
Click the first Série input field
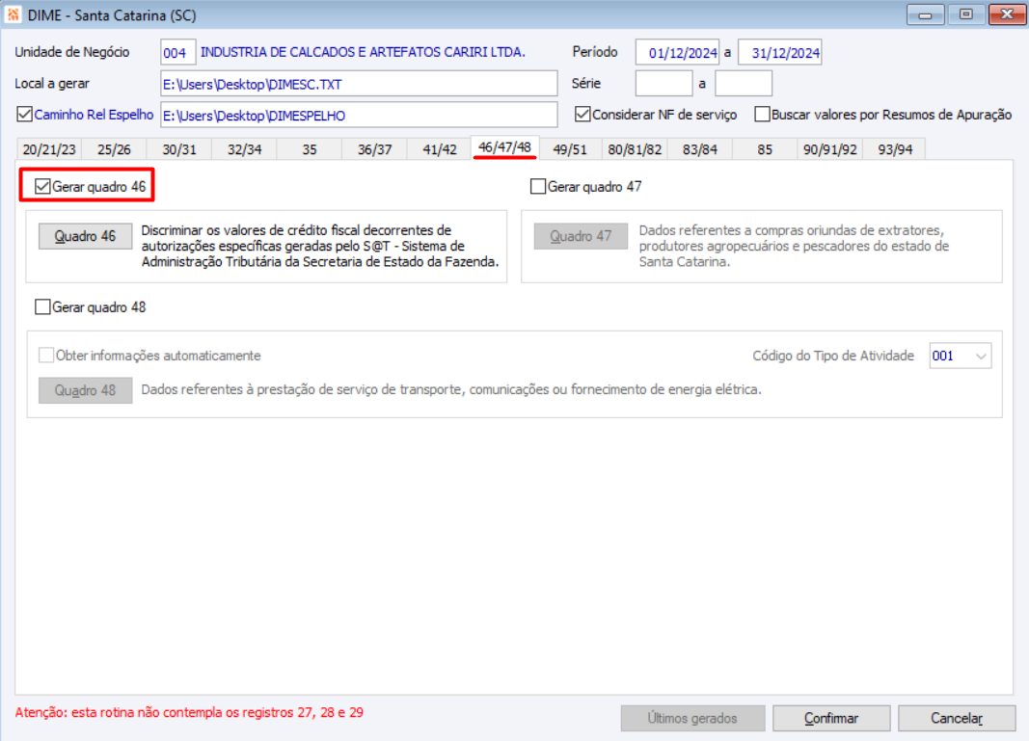tap(663, 83)
